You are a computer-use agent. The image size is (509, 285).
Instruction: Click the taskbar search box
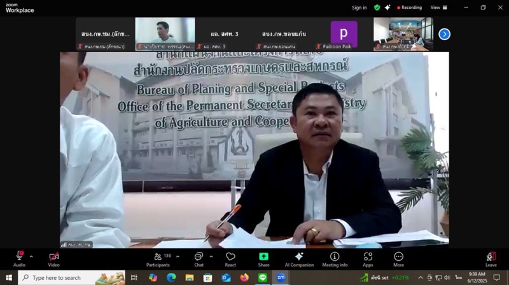coord(71,277)
